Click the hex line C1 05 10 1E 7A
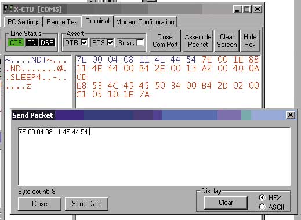Viewport: 301px width, 220px height. (x=113, y=94)
